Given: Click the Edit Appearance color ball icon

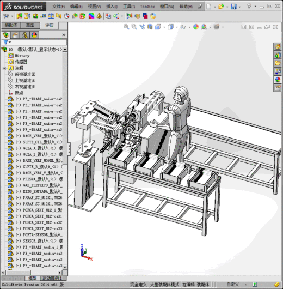Looking at the screenshot, I should pos(196,27).
